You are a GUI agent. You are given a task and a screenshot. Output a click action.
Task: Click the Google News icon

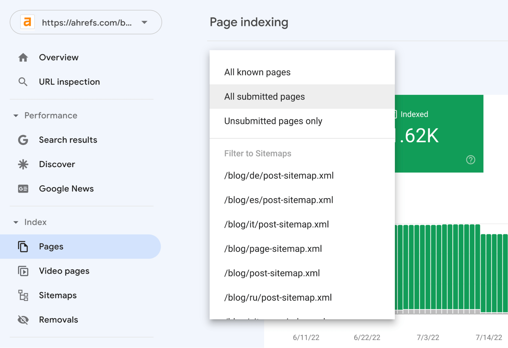[24, 188]
